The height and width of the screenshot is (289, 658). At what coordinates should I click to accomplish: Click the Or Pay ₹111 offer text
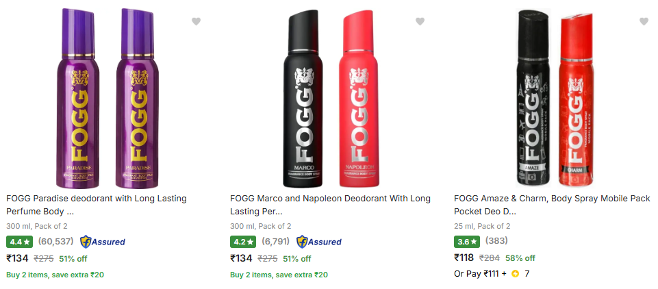[x=480, y=274]
